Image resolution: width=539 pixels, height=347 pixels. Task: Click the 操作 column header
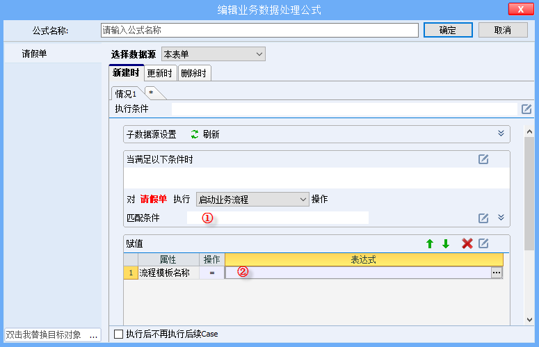click(211, 259)
